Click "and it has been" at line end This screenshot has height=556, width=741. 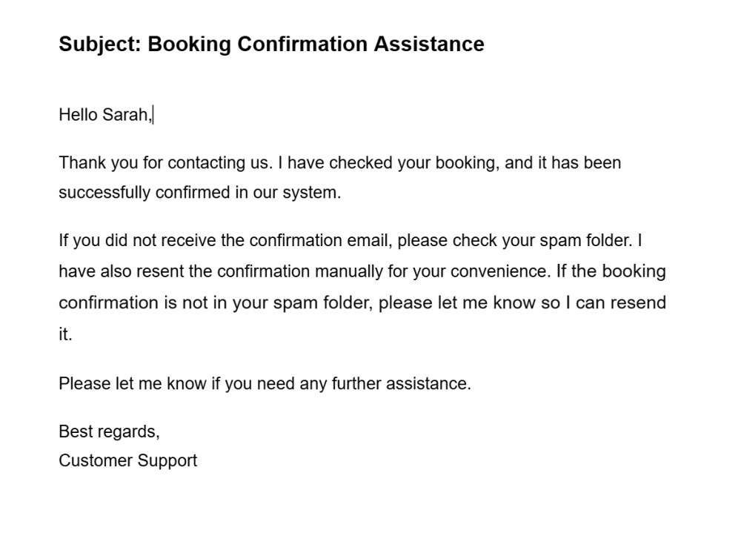tap(563, 163)
